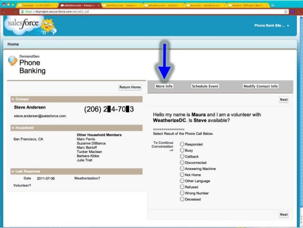Screen dimensions: 303x228
Task: Click the purple Q extension icon
Action: (293, 11)
